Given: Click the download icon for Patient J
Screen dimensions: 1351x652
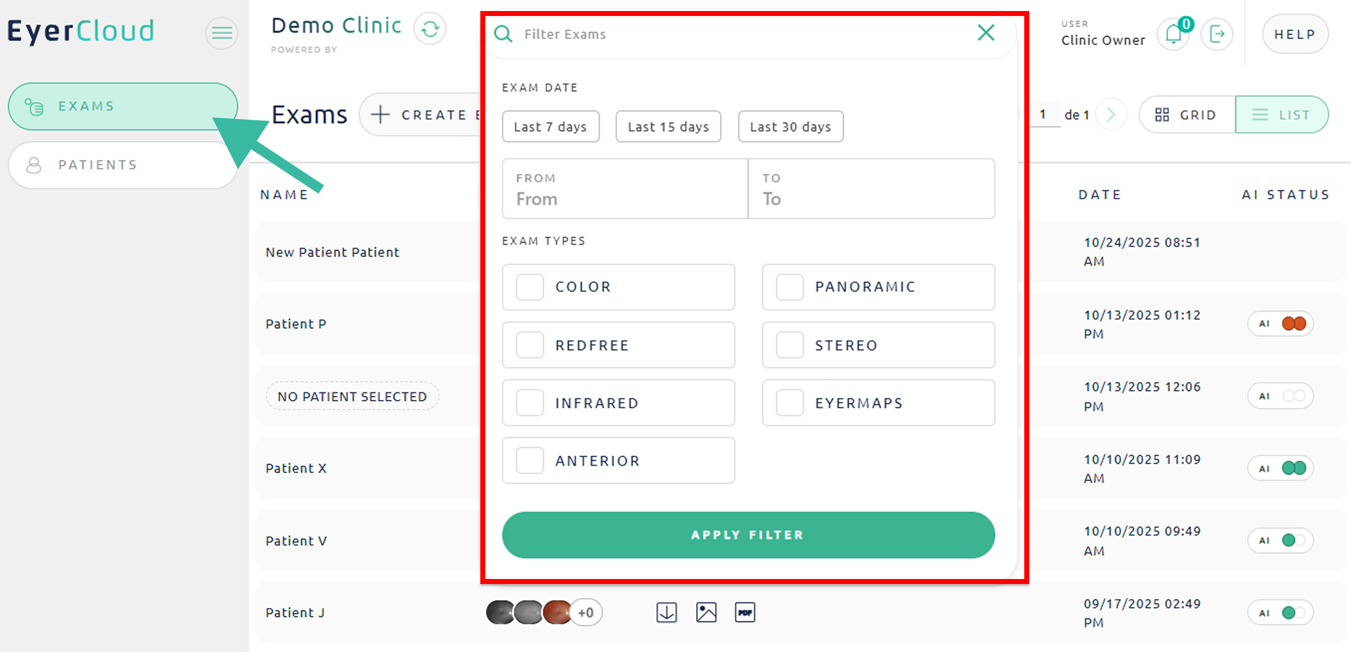Looking at the screenshot, I should tap(666, 612).
